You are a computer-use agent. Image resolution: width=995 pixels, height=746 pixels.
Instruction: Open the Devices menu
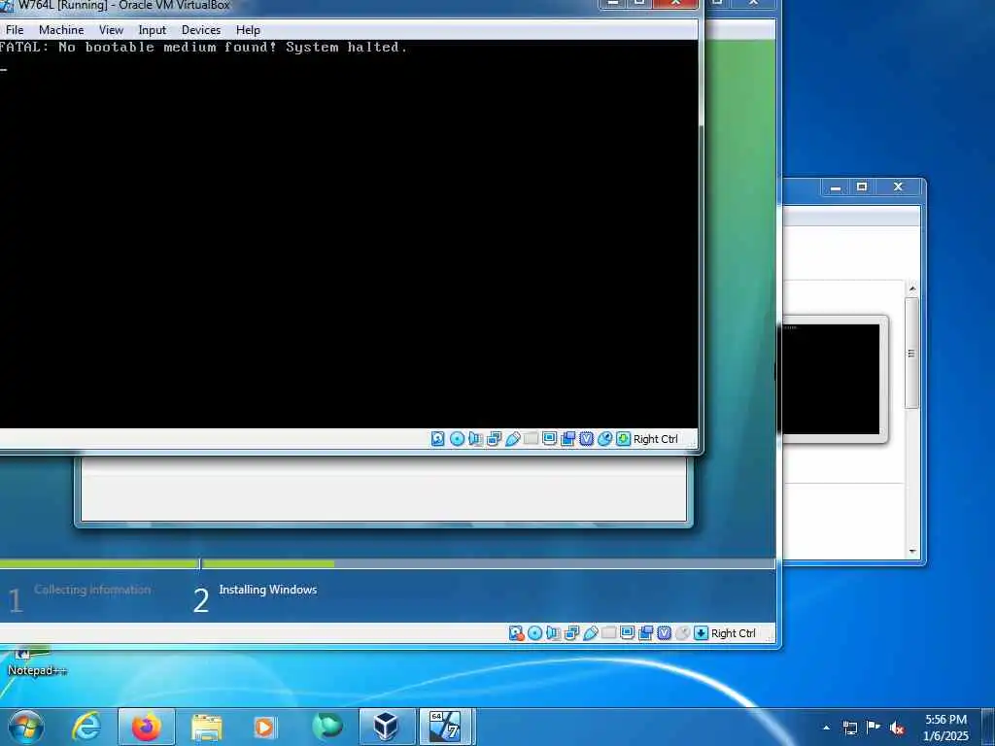pos(201,30)
